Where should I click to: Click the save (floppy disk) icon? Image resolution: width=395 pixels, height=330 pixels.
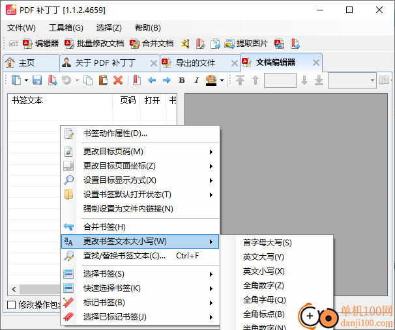[x=37, y=80]
